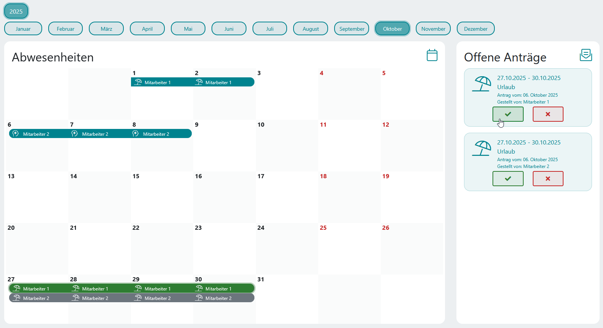Screen dimensions: 603x328
Task: Approve Mitarbeiter 2 vacation request
Action: click(x=508, y=179)
